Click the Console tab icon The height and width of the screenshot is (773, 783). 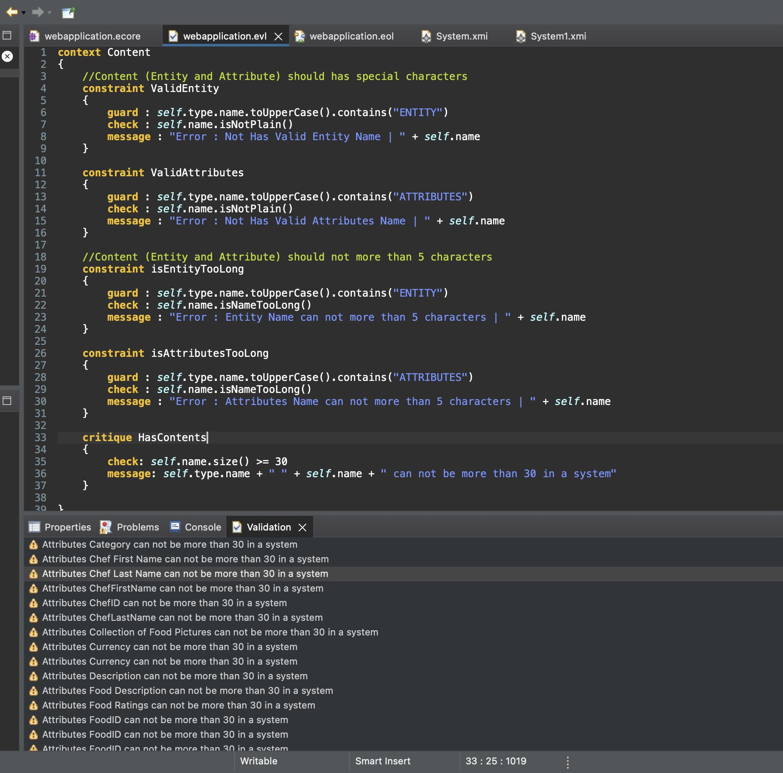[175, 527]
